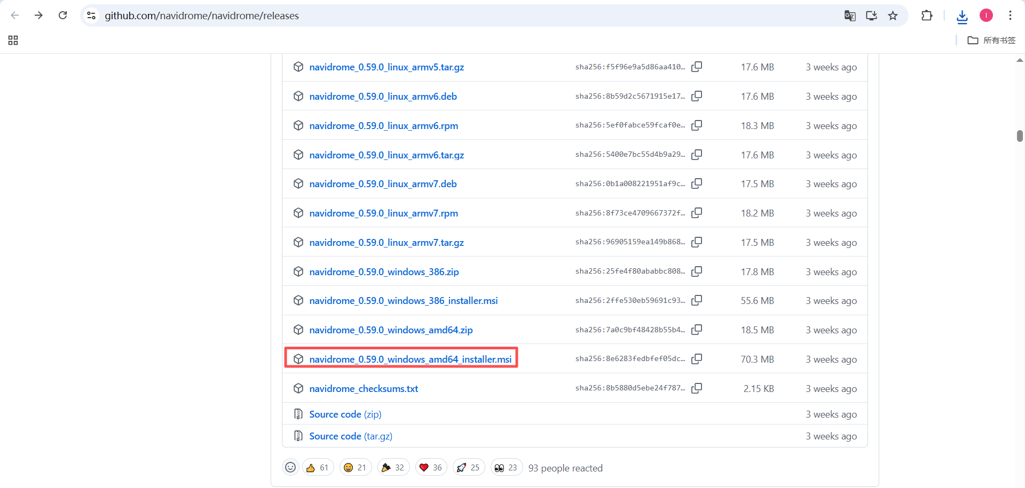
Task: Click the sha256:8b5880d5ebe24f787 hash text
Action: pos(630,388)
